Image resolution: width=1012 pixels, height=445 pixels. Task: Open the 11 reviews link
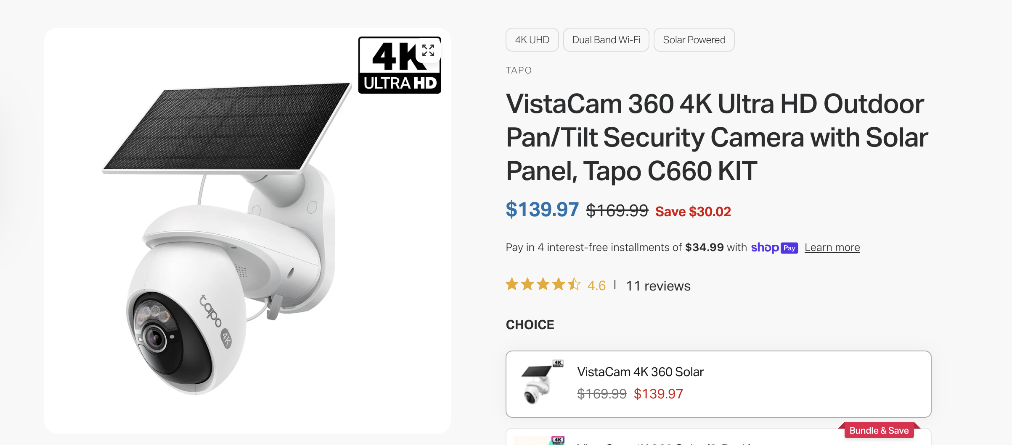658,286
